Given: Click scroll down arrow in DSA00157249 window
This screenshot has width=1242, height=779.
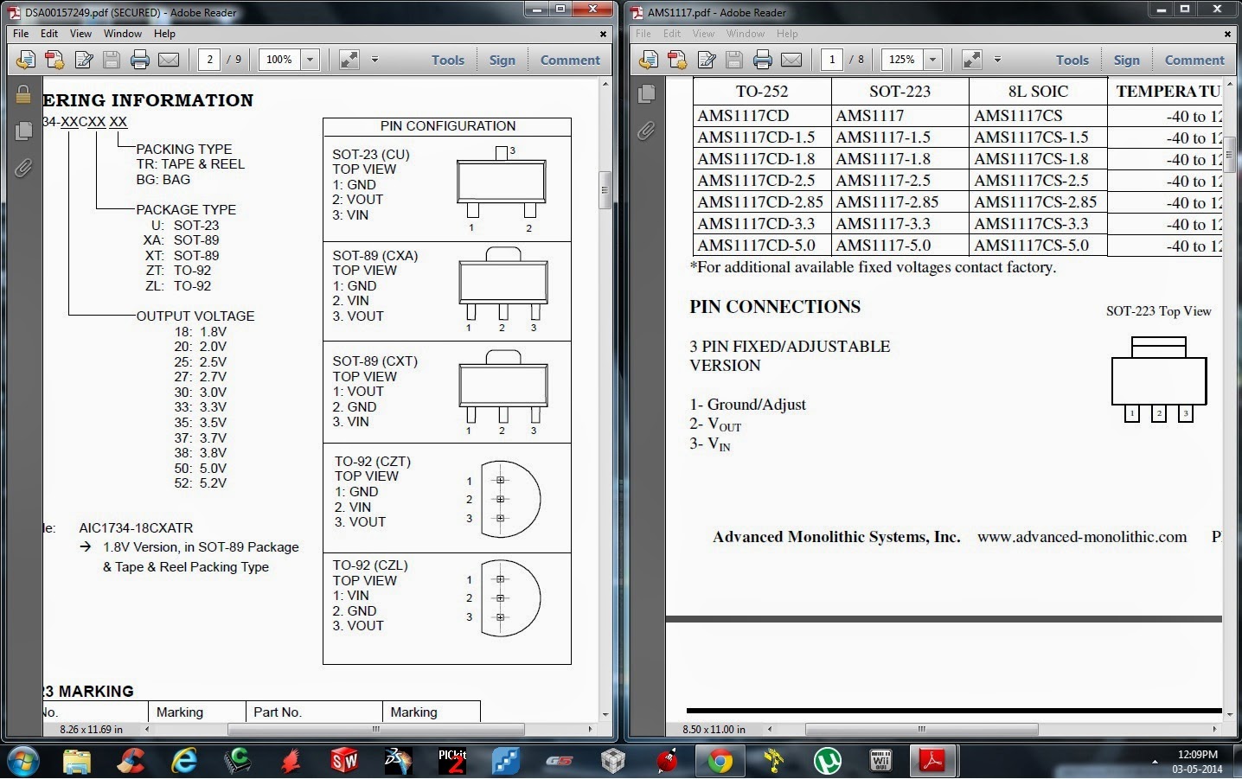Looking at the screenshot, I should (x=605, y=715).
